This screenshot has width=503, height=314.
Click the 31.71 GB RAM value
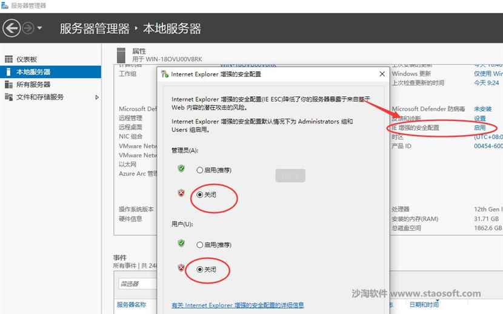(486, 219)
